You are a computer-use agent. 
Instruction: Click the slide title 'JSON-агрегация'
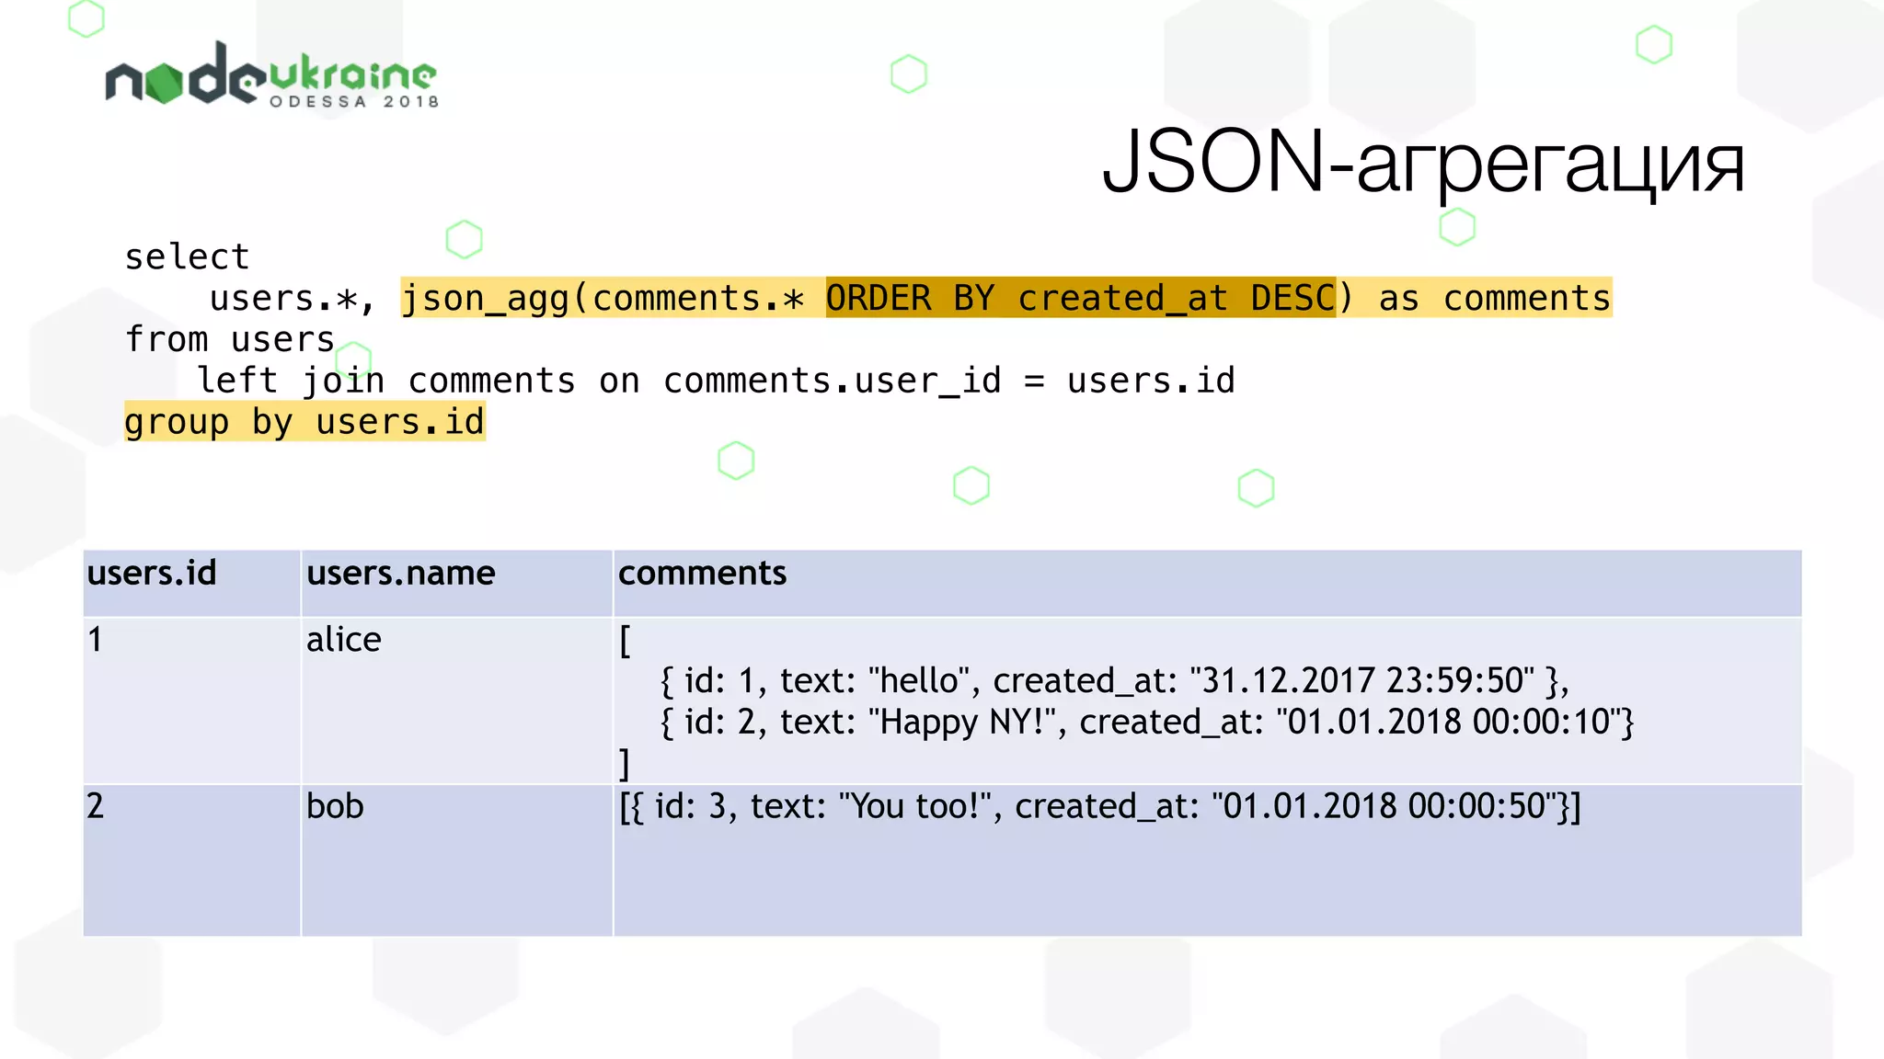point(1423,162)
